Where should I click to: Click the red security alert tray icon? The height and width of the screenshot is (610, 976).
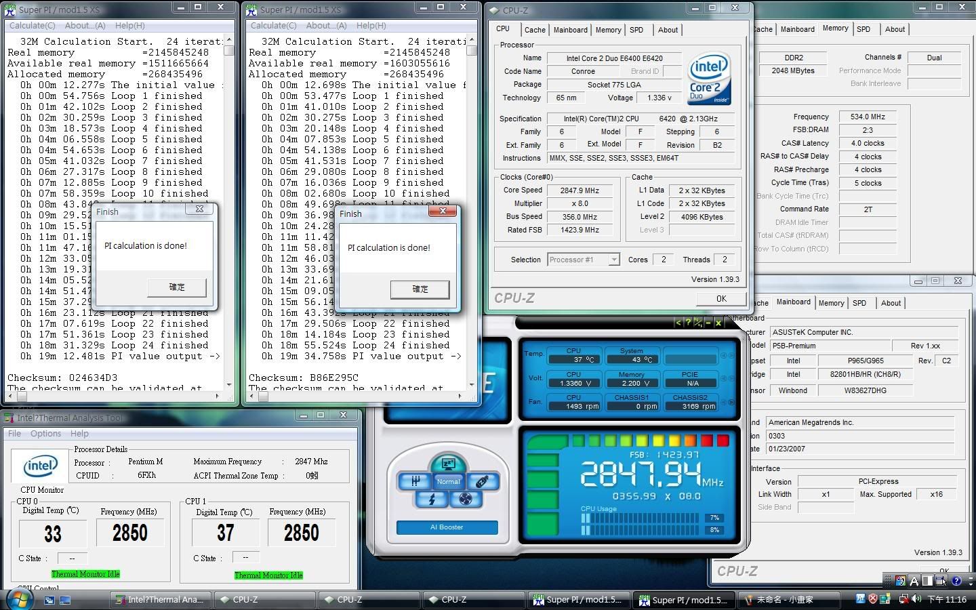[873, 599]
